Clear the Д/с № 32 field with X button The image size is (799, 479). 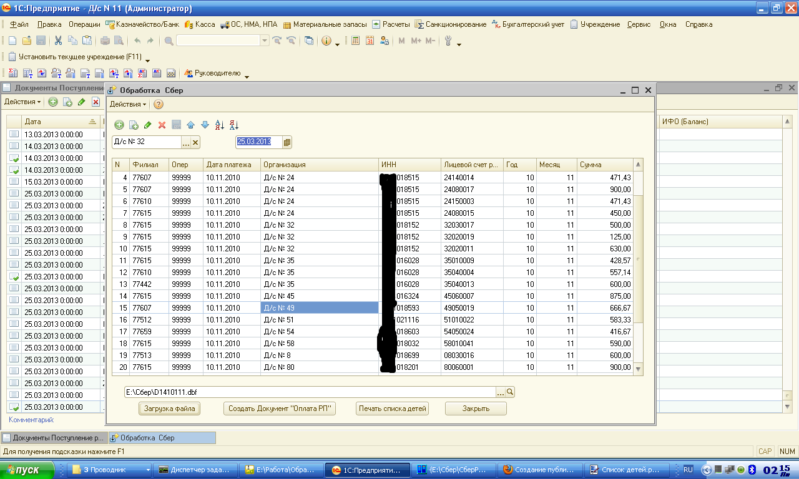[x=195, y=142]
